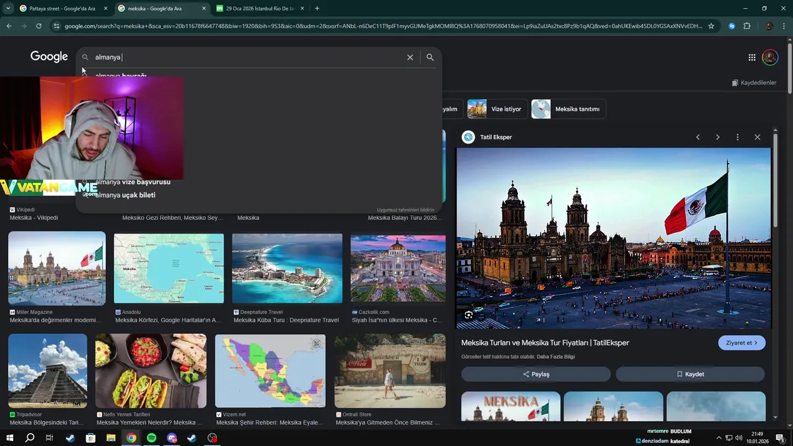Open the Cazkolik.com palace thumbnail
The height and width of the screenshot is (446, 793).
tap(398, 268)
